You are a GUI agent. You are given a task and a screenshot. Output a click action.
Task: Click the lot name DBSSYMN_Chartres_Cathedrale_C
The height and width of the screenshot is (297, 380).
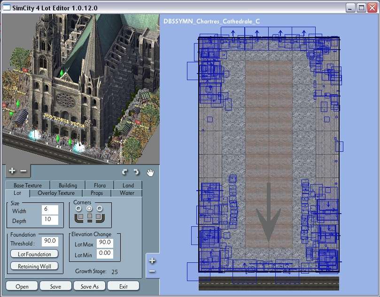[x=211, y=21]
